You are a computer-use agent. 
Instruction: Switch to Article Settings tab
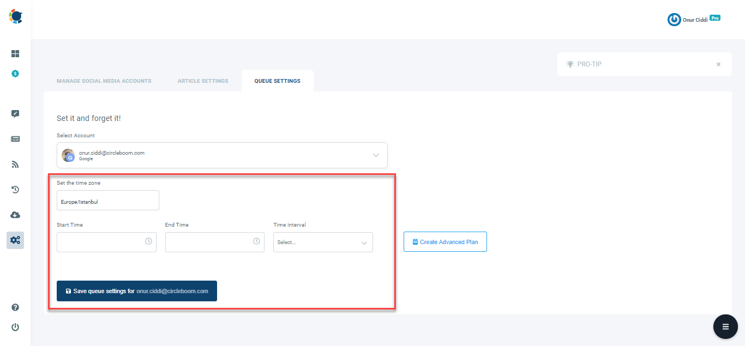[x=203, y=81]
